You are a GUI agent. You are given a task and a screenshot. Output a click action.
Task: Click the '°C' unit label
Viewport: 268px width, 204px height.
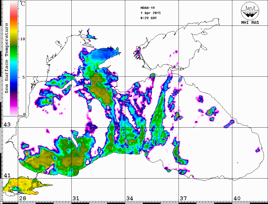(22, 4)
